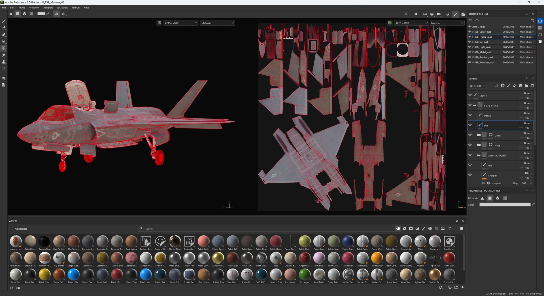Open symmetry settings in top toolbar
Screen dimensions: 544x296
(64, 14)
